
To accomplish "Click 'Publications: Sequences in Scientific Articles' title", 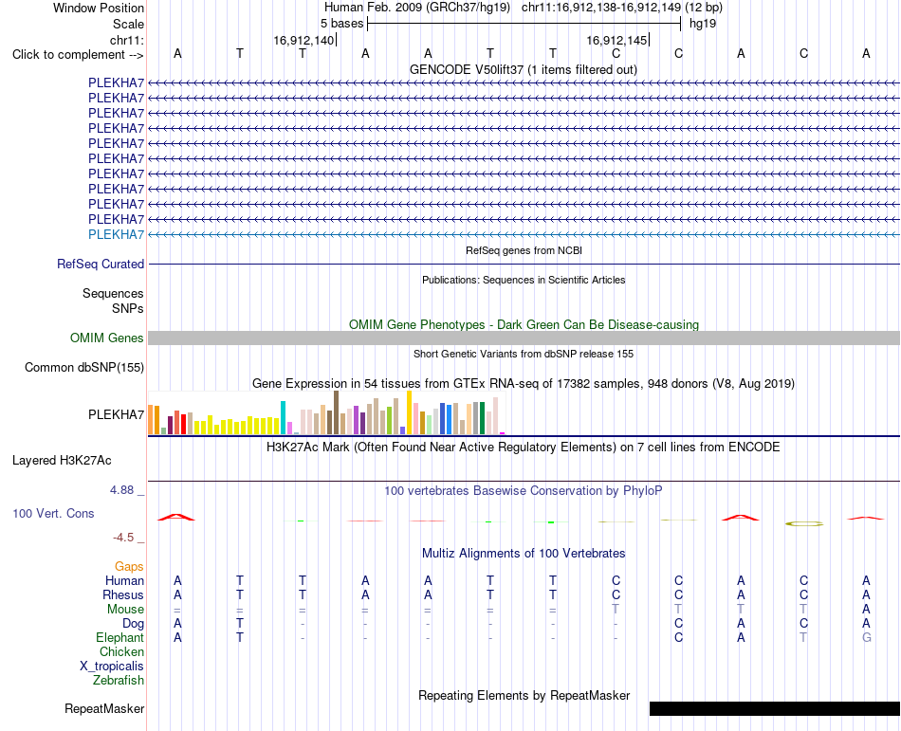I will tap(524, 280).
